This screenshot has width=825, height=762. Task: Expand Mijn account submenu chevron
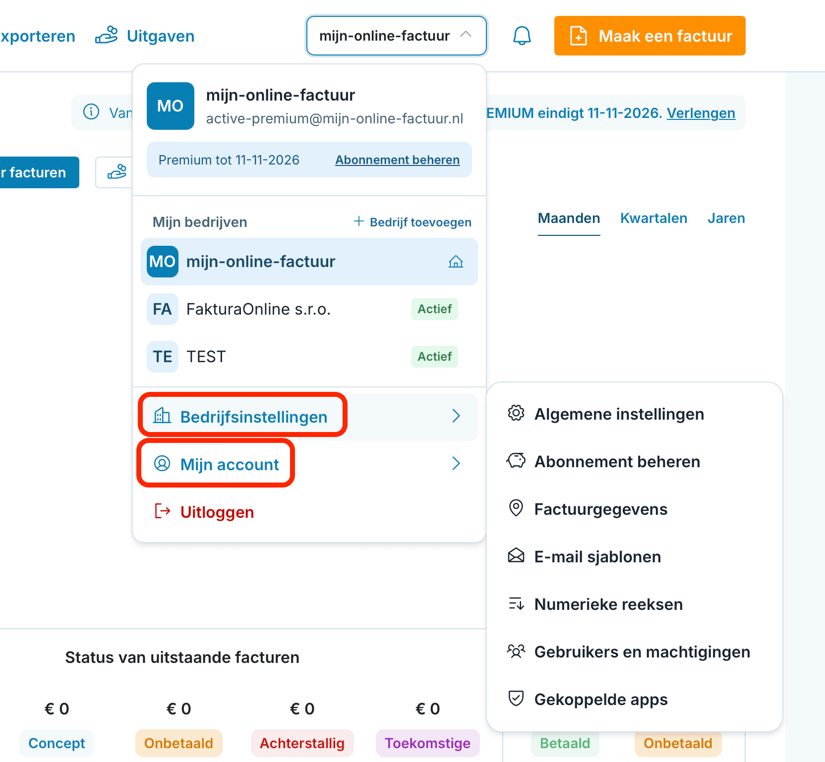pyautogui.click(x=456, y=464)
